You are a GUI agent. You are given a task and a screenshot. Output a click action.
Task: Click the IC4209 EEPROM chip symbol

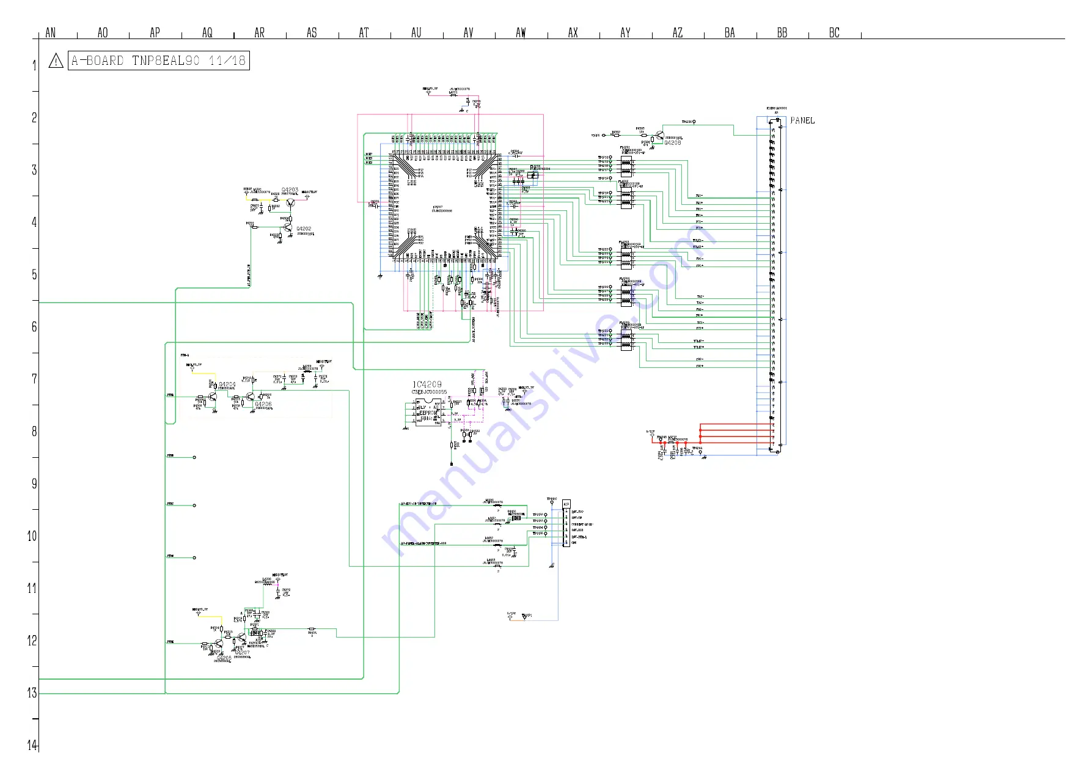(428, 413)
